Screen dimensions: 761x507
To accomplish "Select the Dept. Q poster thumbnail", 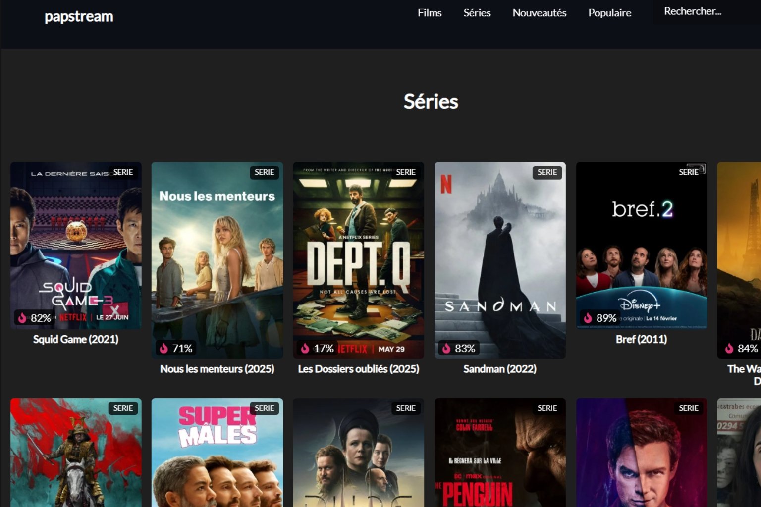I will pos(359,260).
